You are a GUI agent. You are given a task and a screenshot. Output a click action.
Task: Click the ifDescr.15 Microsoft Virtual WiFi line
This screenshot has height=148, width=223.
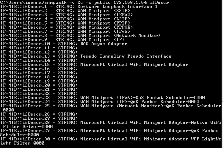tap(94, 65)
